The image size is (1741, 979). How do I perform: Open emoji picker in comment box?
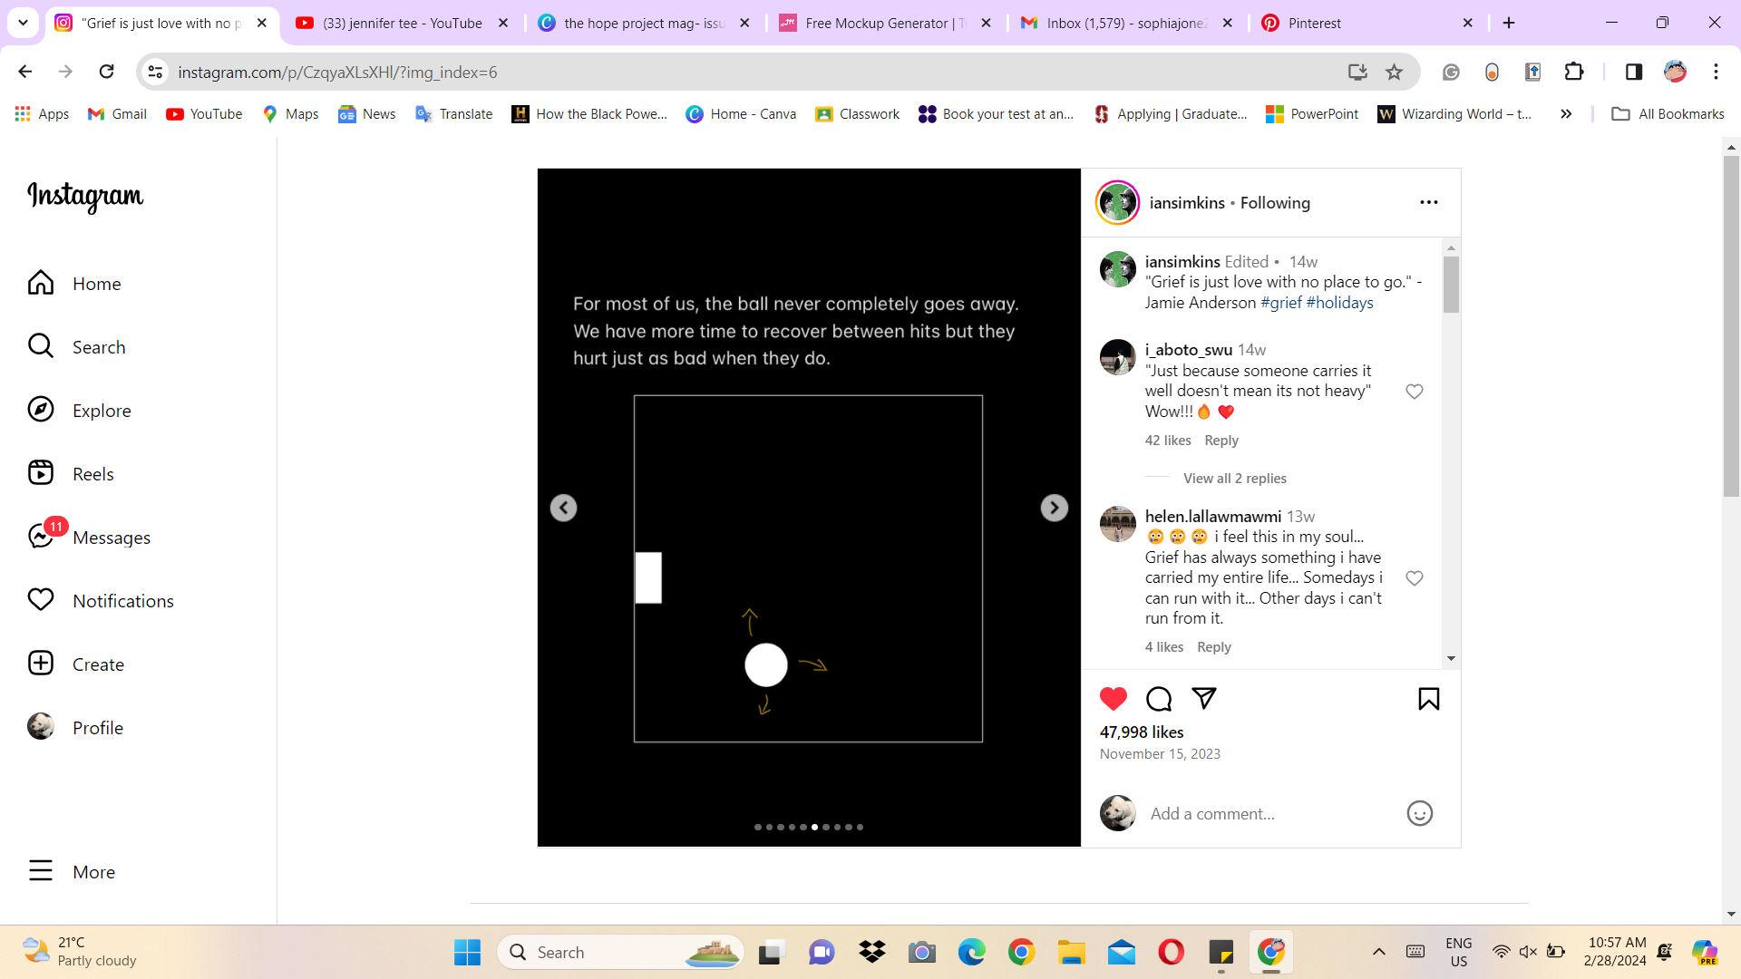(1419, 813)
